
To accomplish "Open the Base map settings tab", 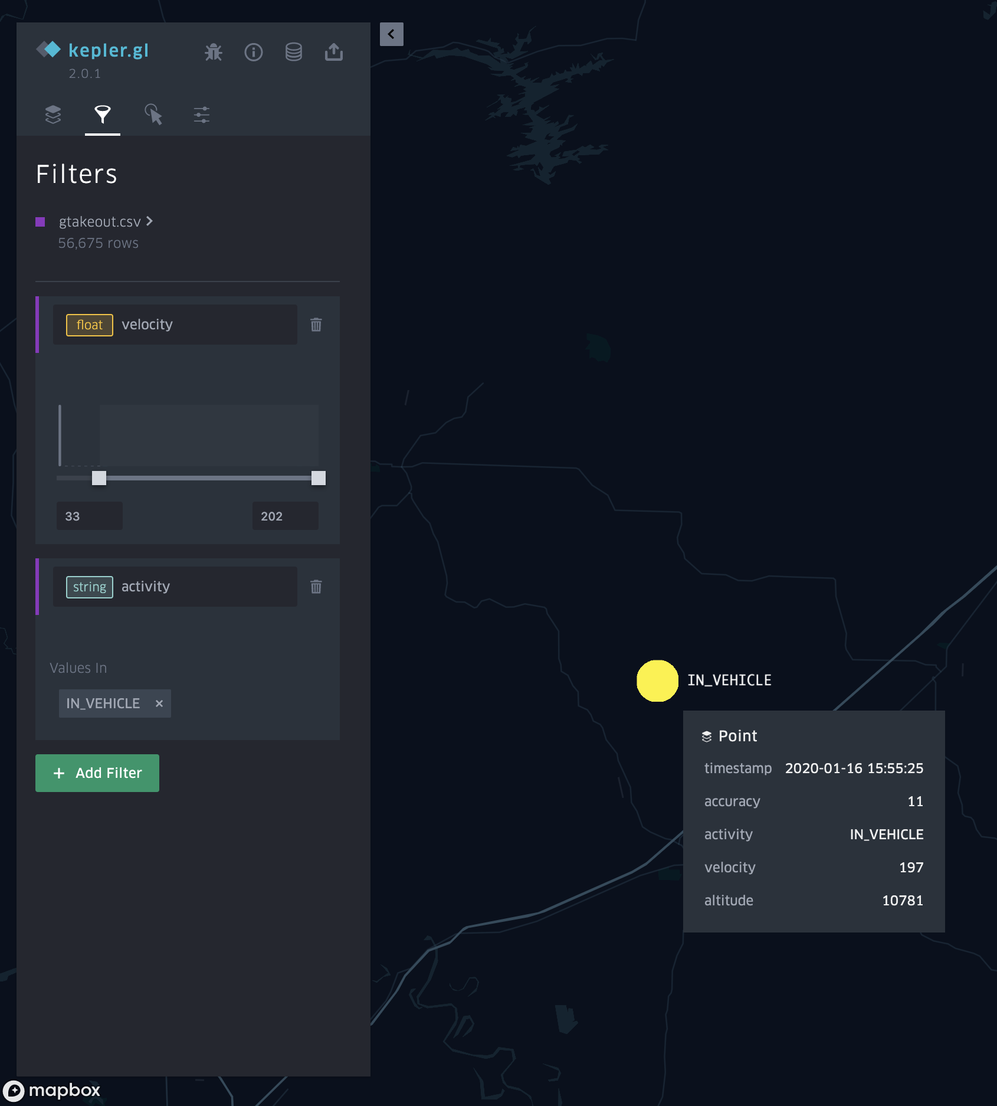I will pyautogui.click(x=202, y=114).
